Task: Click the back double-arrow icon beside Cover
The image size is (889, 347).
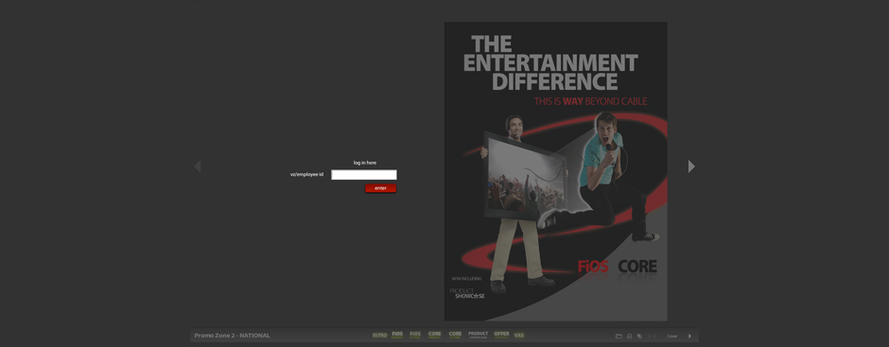Action: coord(652,337)
